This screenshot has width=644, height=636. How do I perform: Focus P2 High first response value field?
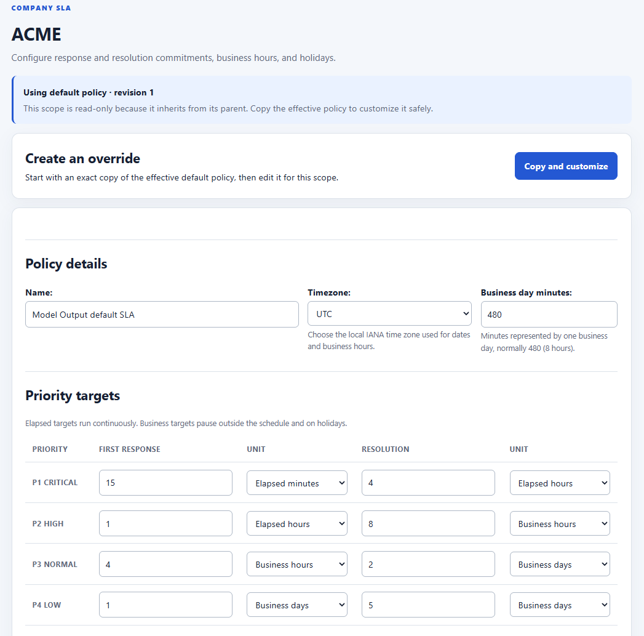[x=165, y=523]
